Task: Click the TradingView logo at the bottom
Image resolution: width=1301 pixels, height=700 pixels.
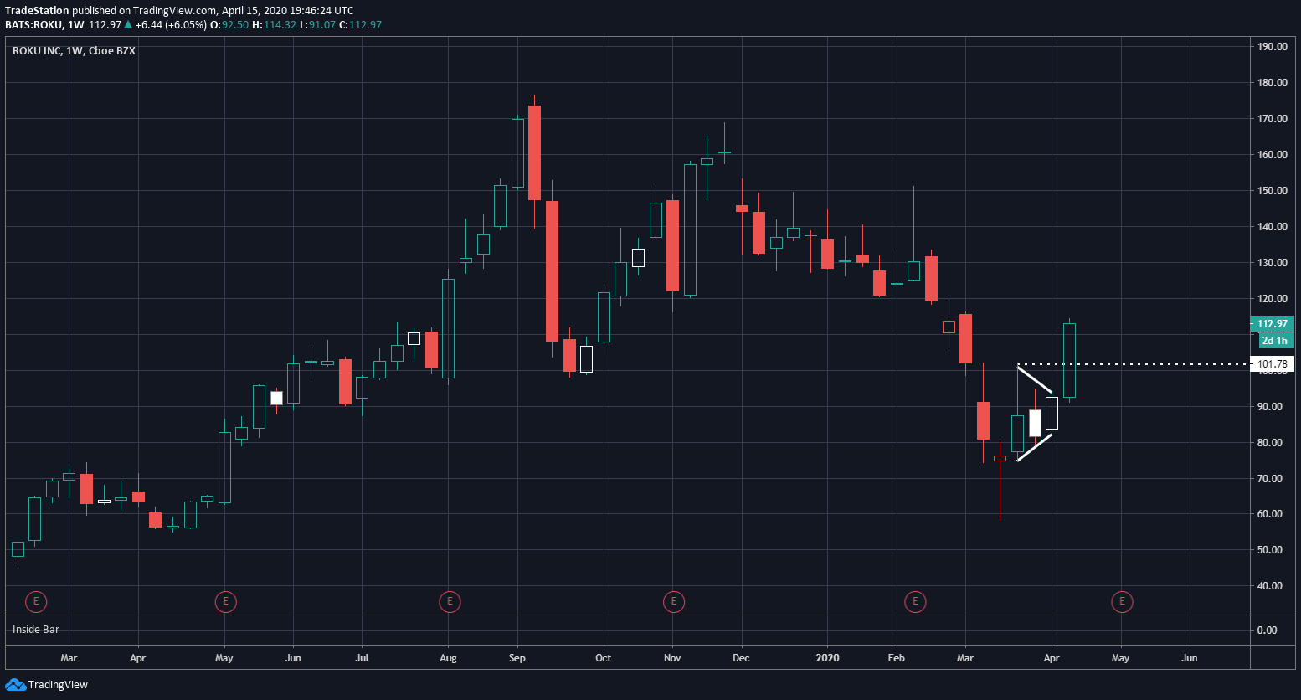Action: (x=46, y=685)
